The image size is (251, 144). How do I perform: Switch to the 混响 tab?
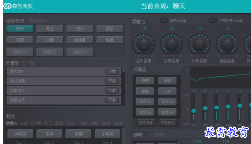click(137, 135)
